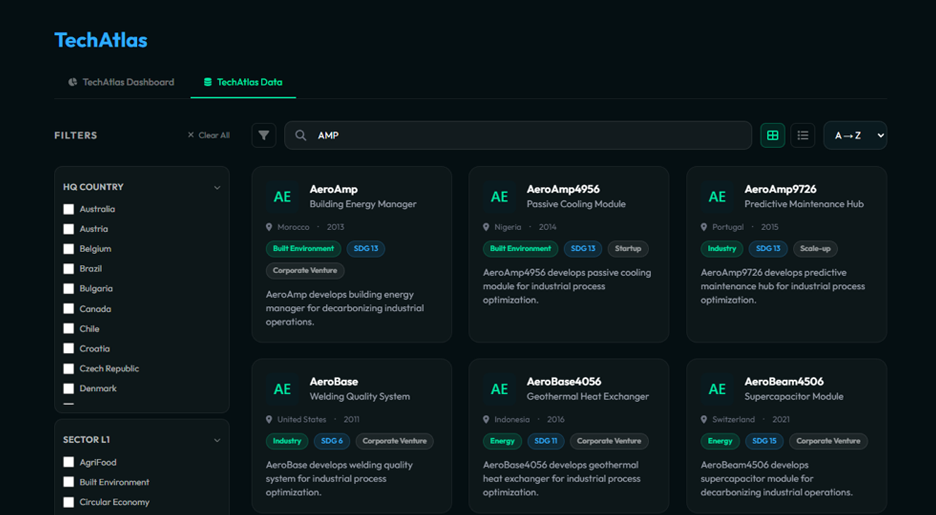Click the funnel filter icon button
The width and height of the screenshot is (936, 515).
[x=264, y=136]
